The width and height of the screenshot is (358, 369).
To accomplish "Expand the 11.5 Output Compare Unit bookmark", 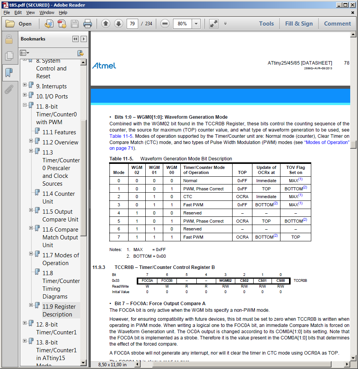I will pos(31,210).
